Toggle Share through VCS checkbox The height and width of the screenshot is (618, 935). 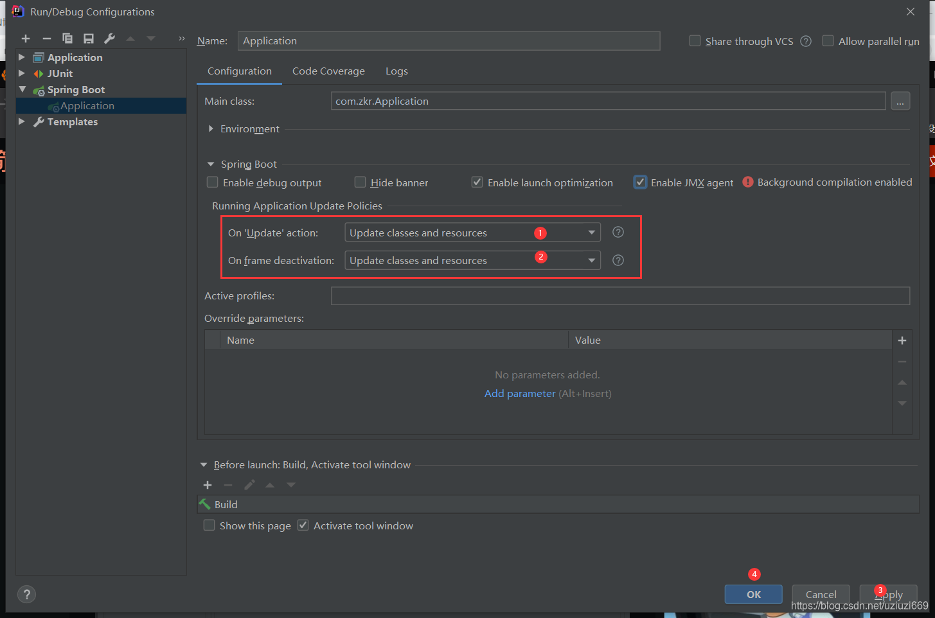(x=695, y=40)
